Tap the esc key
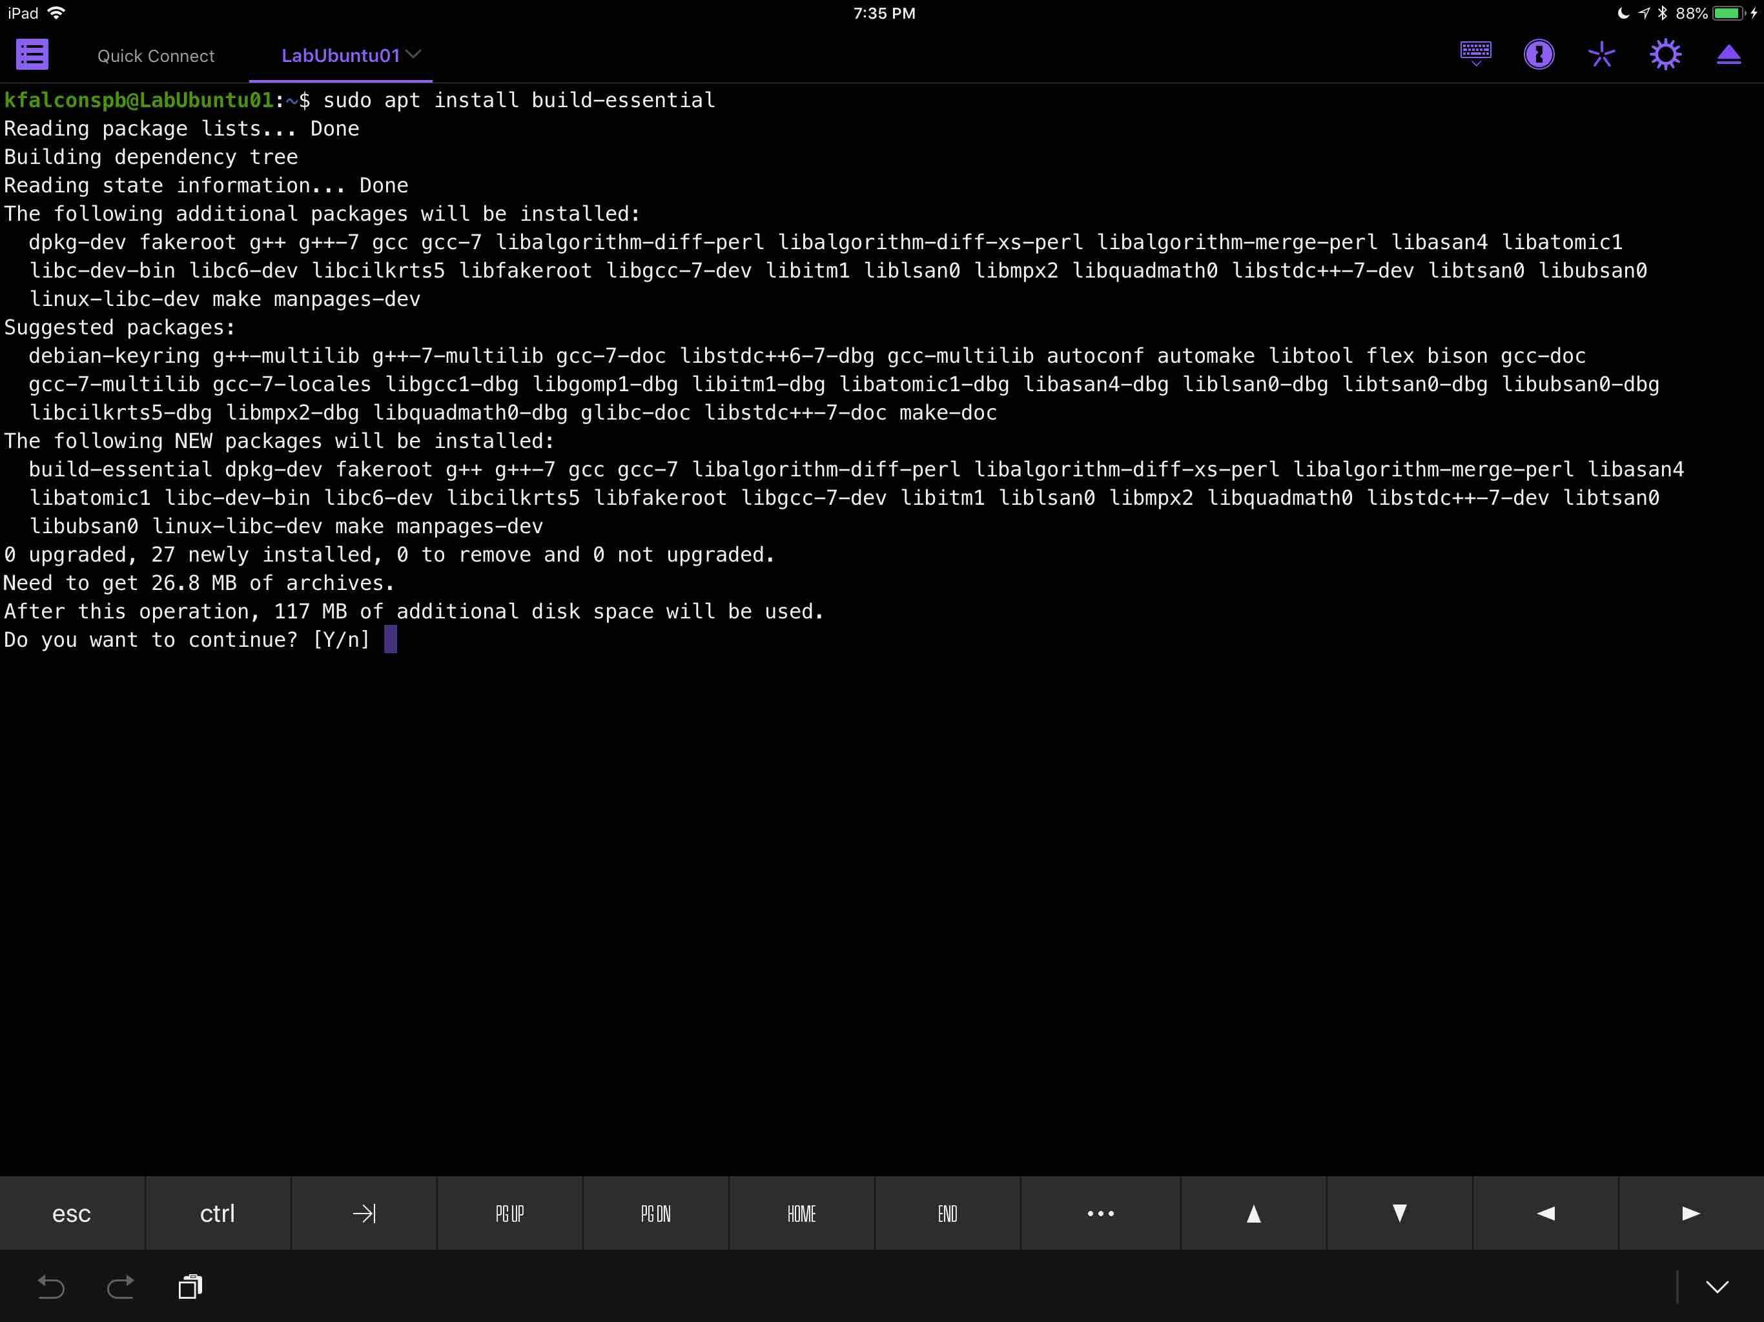Image resolution: width=1764 pixels, height=1322 pixels. pyautogui.click(x=72, y=1213)
